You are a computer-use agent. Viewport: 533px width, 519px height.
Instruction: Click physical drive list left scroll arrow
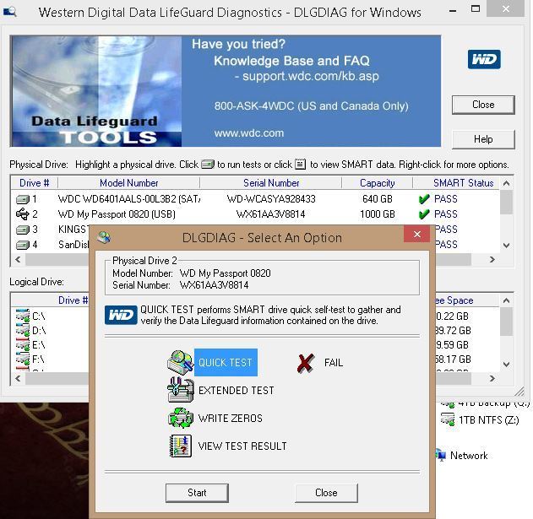(x=18, y=260)
